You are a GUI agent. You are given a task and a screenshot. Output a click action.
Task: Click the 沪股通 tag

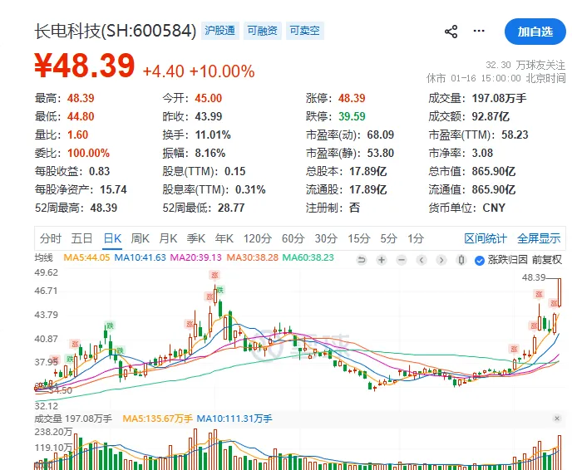(219, 31)
